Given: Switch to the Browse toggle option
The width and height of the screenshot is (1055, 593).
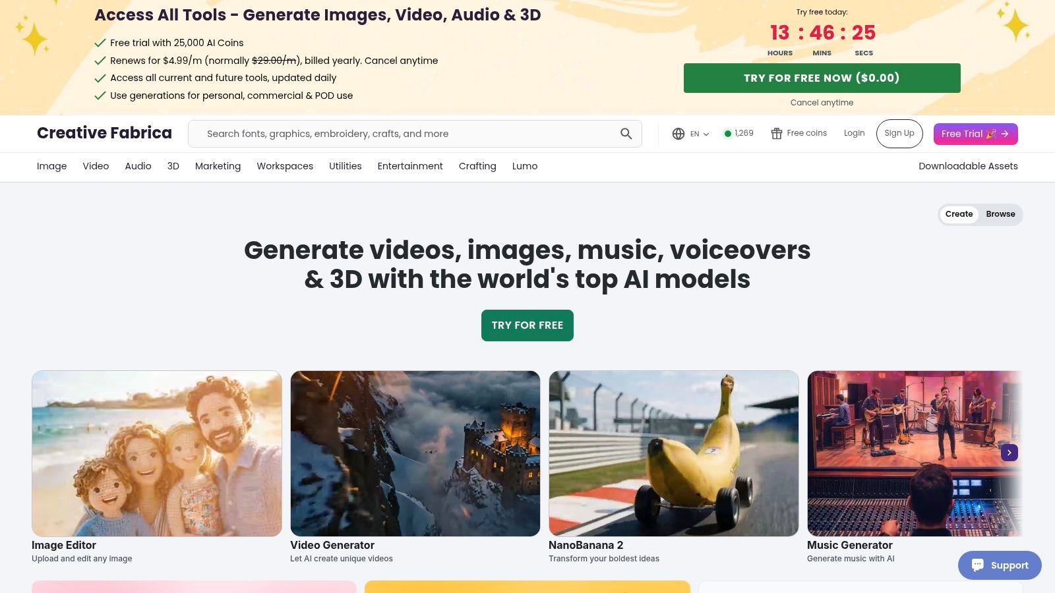Looking at the screenshot, I should 1000,214.
